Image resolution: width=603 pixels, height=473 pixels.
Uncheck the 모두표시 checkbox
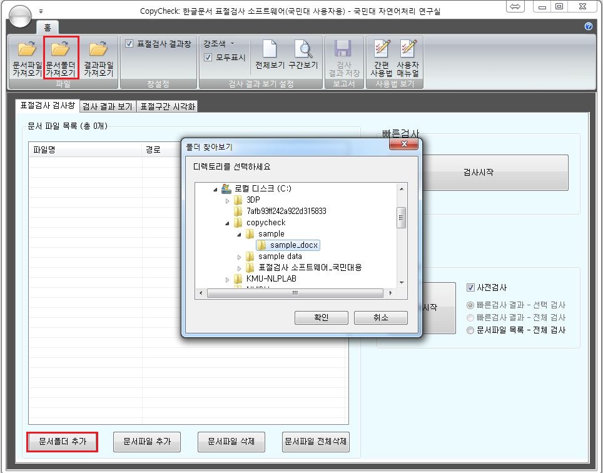208,58
